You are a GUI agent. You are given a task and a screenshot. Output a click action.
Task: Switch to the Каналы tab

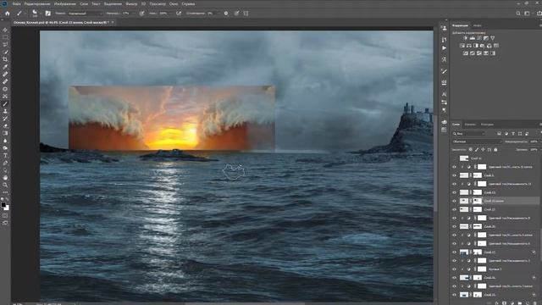470,125
